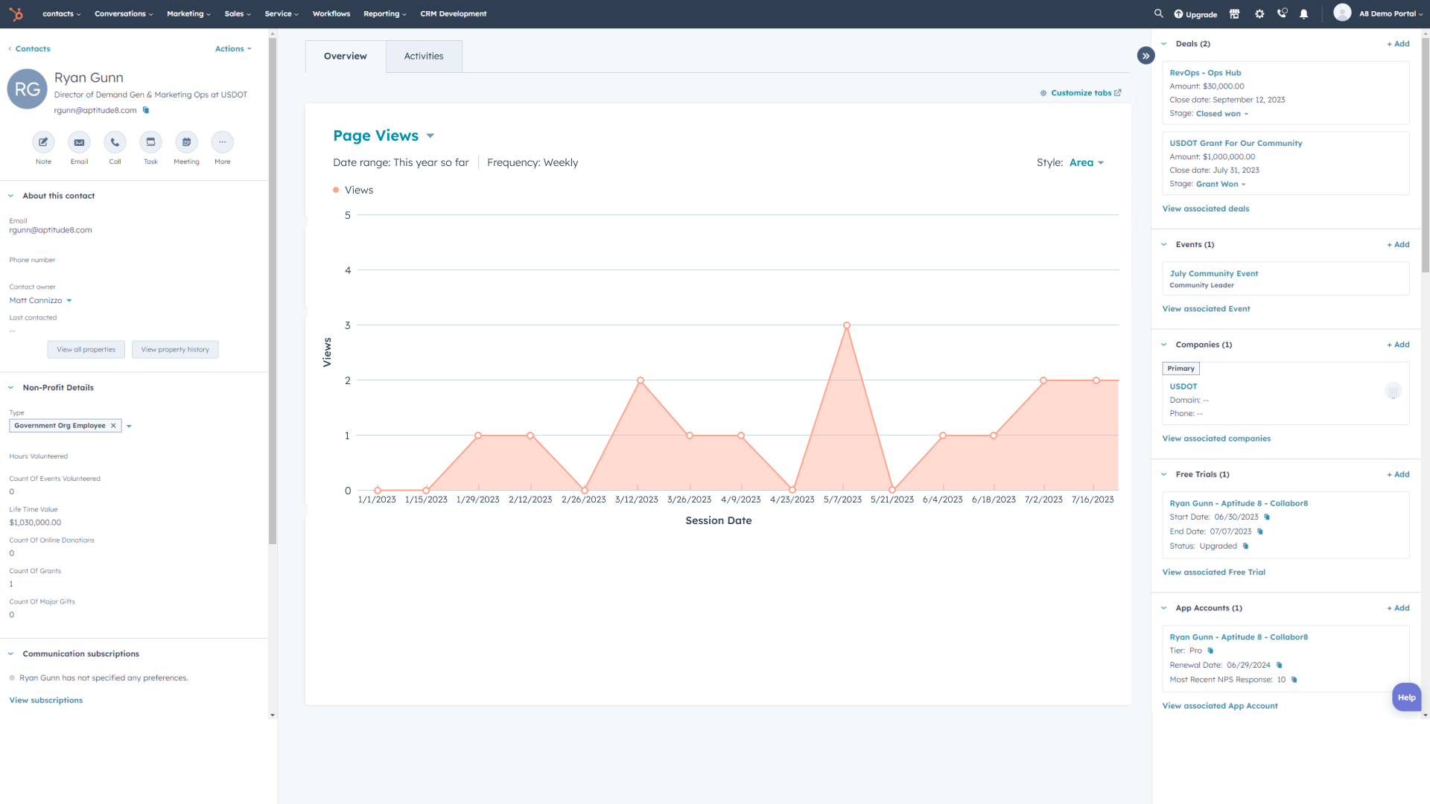Open the Marketing menu
This screenshot has width=1430, height=804.
(188, 14)
